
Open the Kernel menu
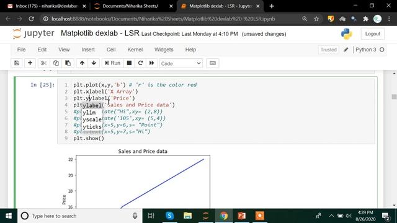(x=135, y=50)
